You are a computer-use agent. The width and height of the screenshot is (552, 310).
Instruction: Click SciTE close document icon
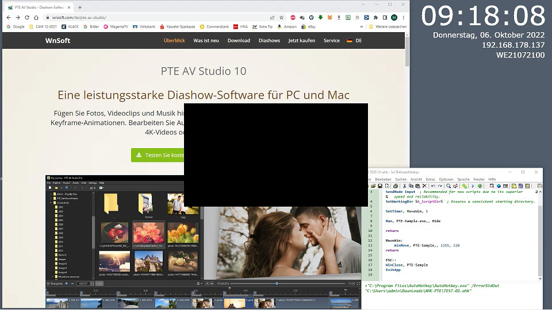tap(387, 186)
